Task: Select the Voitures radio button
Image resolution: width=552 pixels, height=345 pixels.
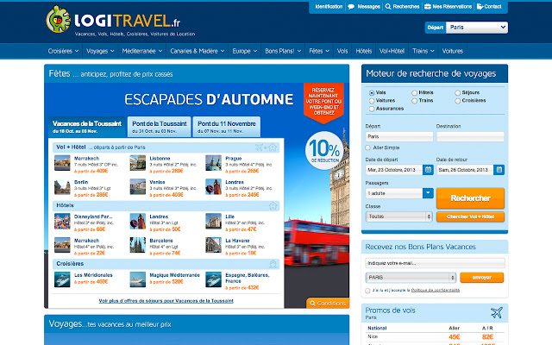Action: coord(372,101)
